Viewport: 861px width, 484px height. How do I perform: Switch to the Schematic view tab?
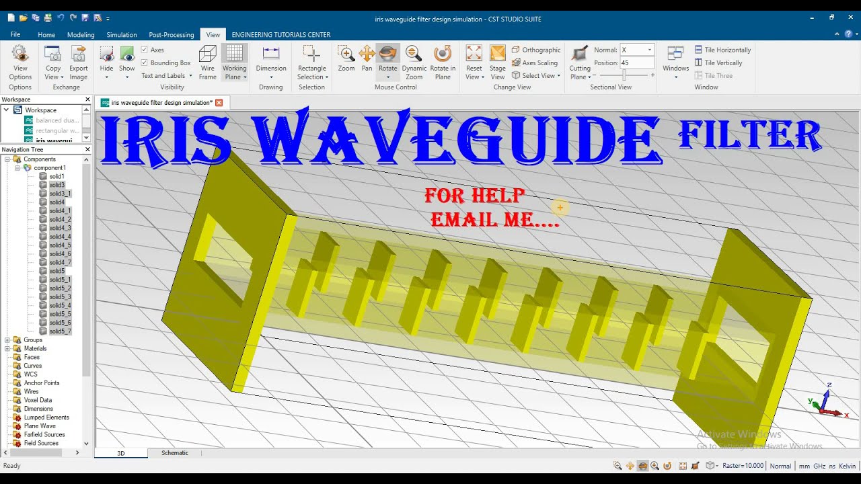click(175, 453)
